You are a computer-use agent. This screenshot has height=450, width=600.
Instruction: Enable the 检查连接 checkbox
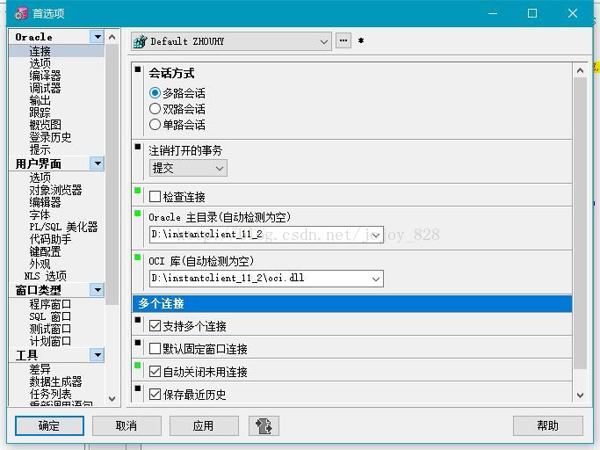[155, 197]
